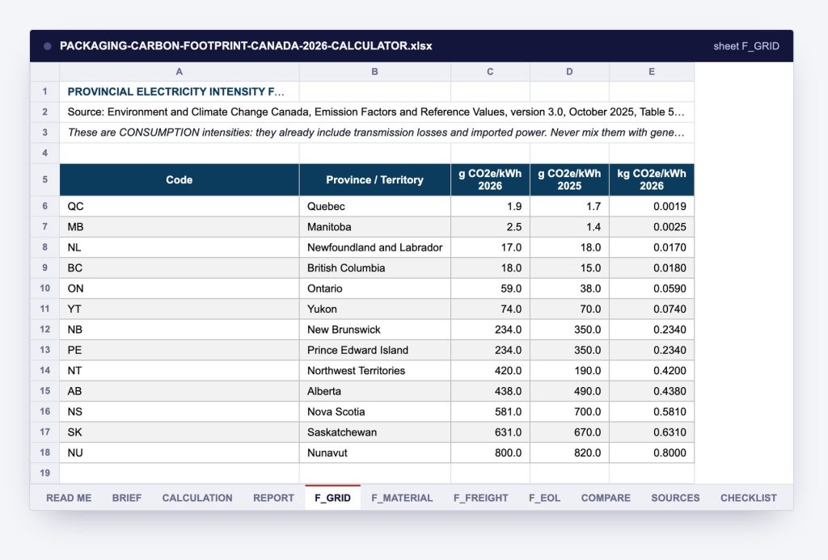
Task: Open the COMPARE sheet tab
Action: click(606, 498)
